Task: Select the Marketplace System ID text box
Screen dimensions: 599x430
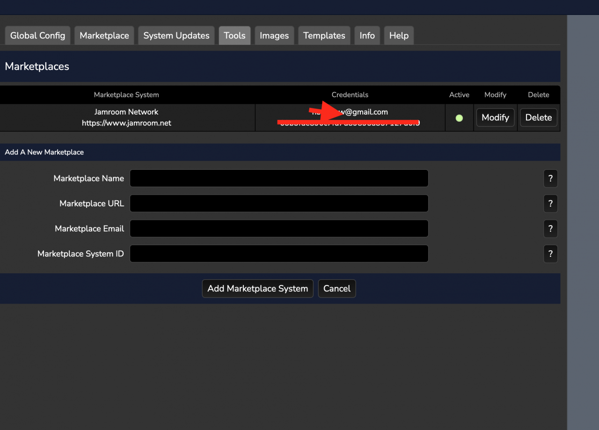Action: click(x=279, y=254)
